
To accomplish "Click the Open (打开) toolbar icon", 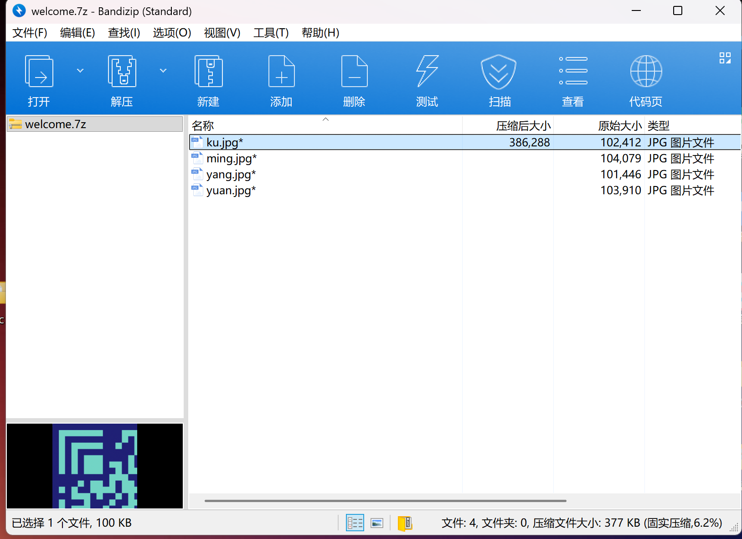I will (39, 71).
